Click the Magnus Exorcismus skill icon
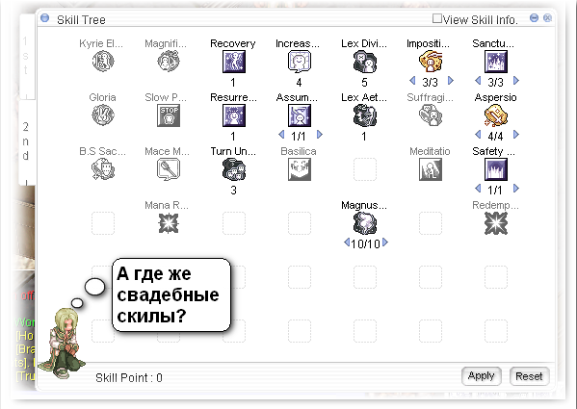 click(x=365, y=223)
